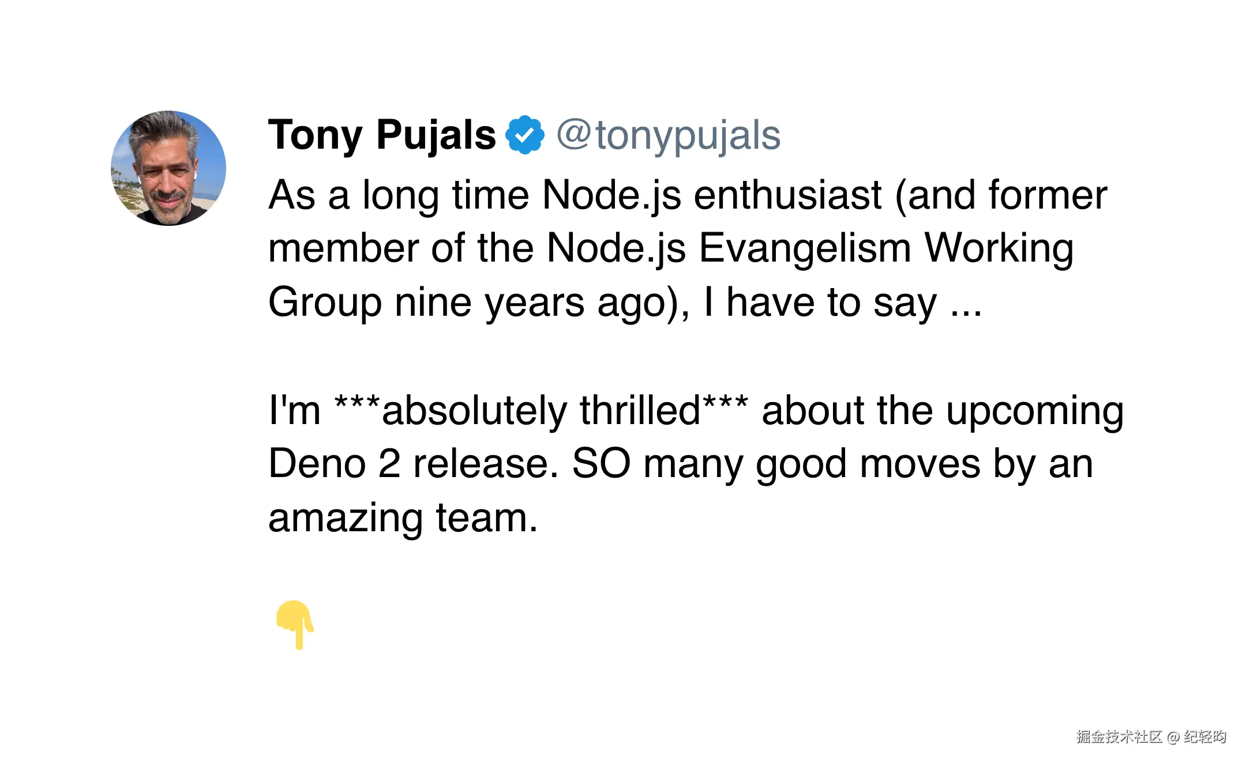The width and height of the screenshot is (1246, 764).
Task: Click the 掘金技术社区 watermark text
Action: tap(1119, 737)
